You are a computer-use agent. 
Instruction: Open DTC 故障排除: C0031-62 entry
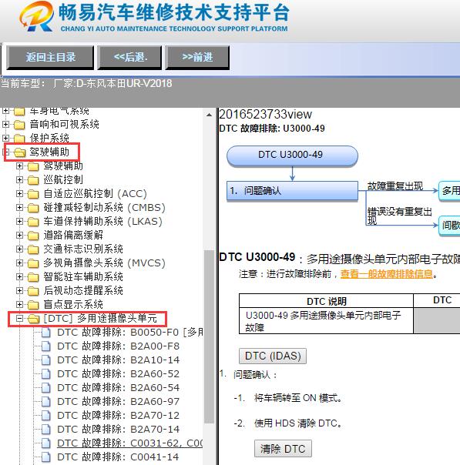[130, 443]
